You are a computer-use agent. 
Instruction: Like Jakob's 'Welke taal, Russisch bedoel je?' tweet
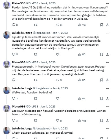pyautogui.click(x=58, y=98)
